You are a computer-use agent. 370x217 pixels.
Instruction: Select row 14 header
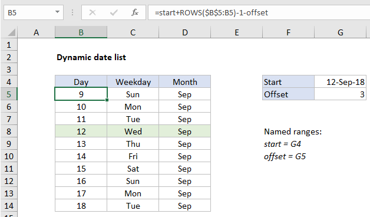[x=9, y=206]
